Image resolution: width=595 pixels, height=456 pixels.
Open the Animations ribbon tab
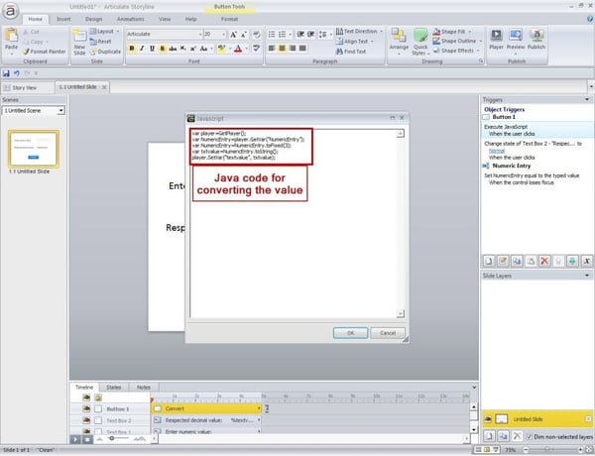(x=130, y=19)
